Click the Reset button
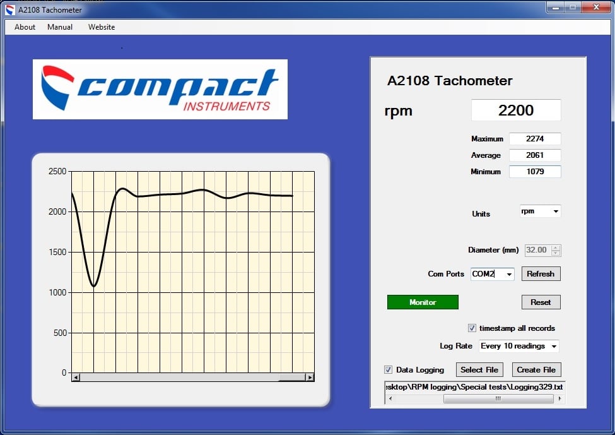Image resolution: width=615 pixels, height=435 pixels. point(541,302)
